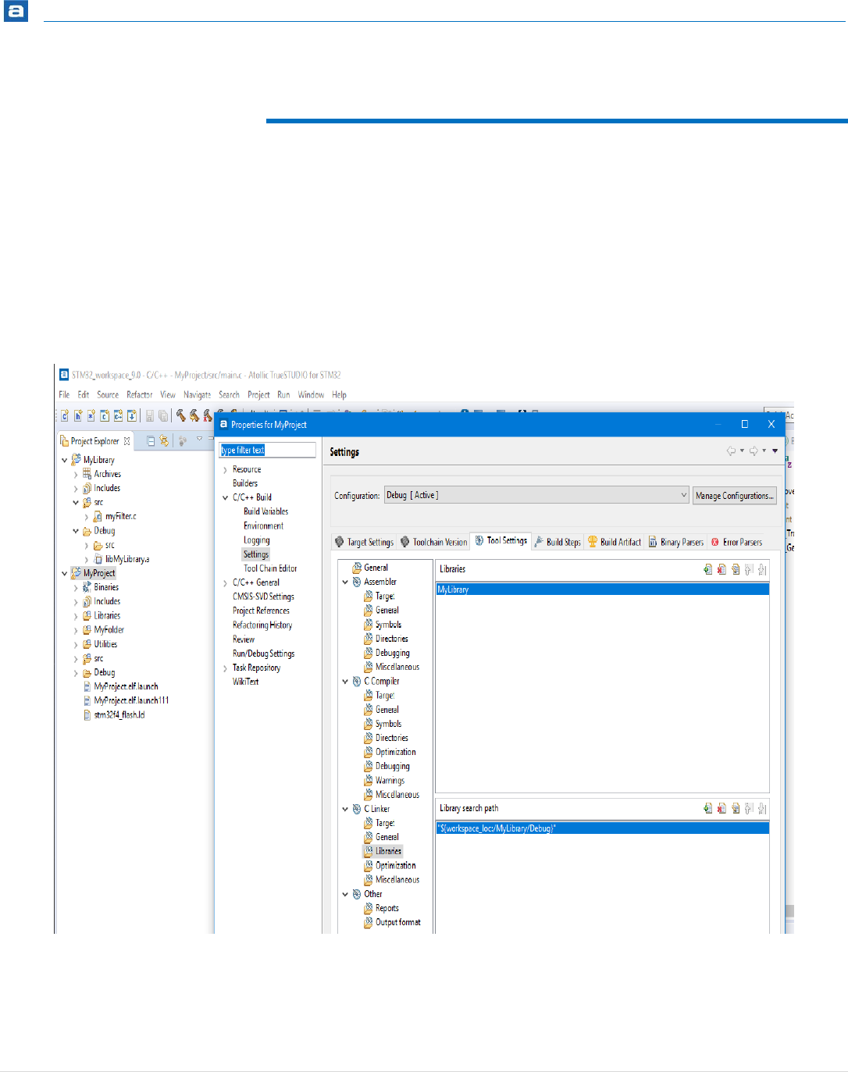The height and width of the screenshot is (1072, 848).
Task: Select Output format under Other
Action: 392,922
